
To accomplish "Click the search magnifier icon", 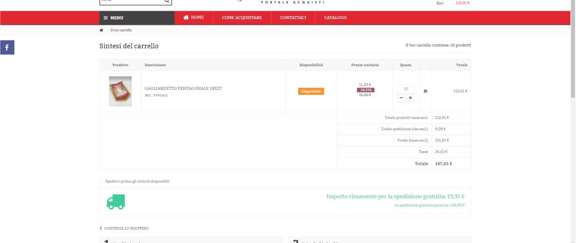I will pyautogui.click(x=167, y=1).
